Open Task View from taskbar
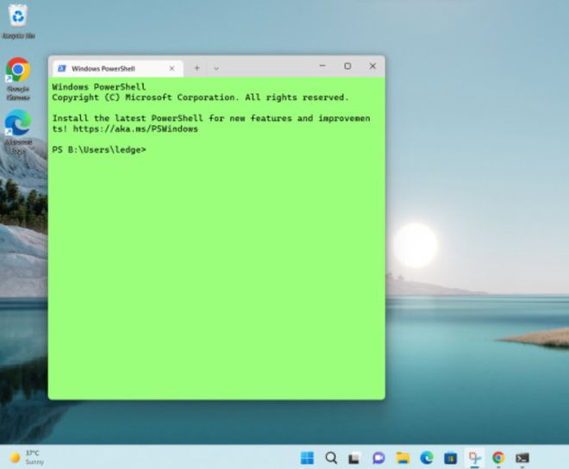Image resolution: width=569 pixels, height=469 pixels. point(354,458)
